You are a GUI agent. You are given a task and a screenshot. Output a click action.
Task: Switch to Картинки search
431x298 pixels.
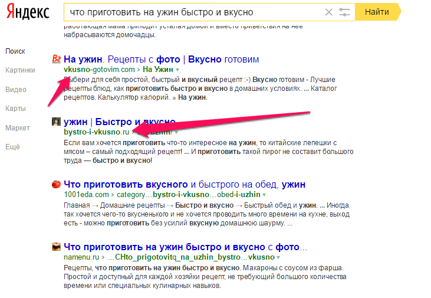click(x=20, y=70)
